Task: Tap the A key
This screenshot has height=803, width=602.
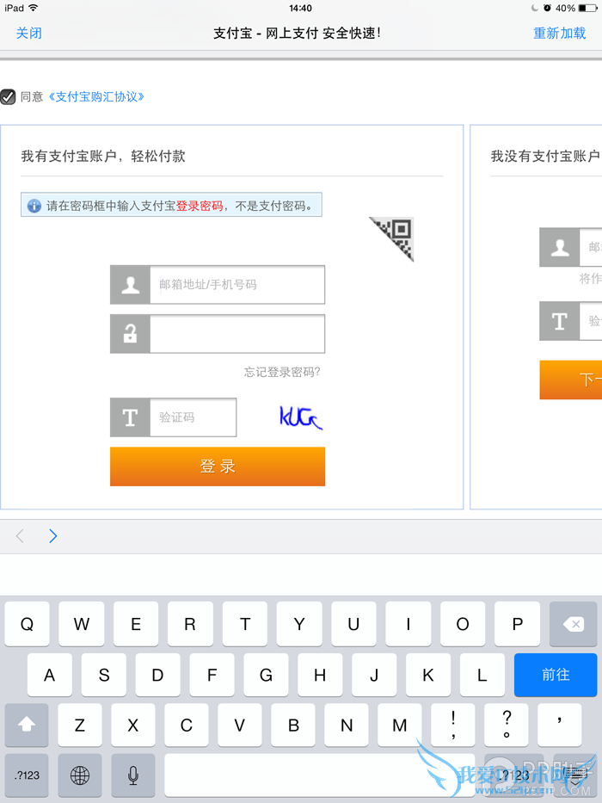Action: (x=50, y=675)
